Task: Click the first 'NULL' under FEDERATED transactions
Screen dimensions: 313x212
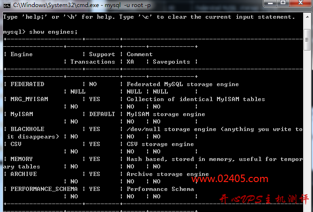Action: pyautogui.click(x=78, y=92)
